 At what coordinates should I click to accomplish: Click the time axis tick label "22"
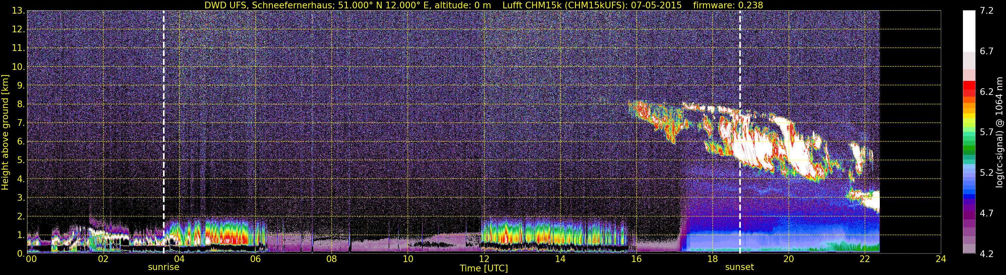[865, 259]
